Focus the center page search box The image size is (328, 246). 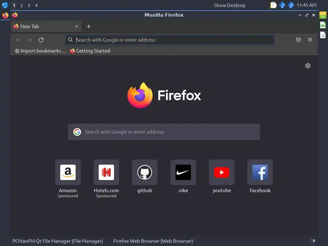pos(164,132)
